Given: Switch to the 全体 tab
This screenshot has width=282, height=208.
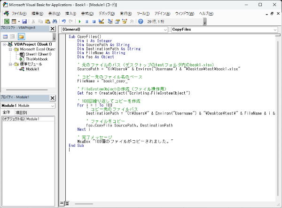Looking at the screenshot, I should [x=7, y=112].
